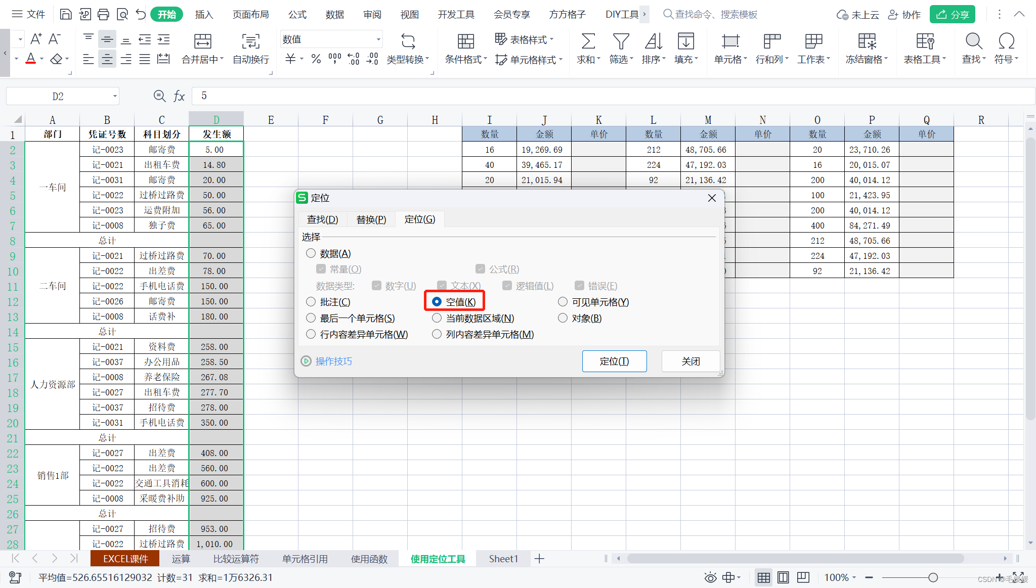
Task: Expand more ribbon tabs chevron
Action: pyautogui.click(x=644, y=14)
